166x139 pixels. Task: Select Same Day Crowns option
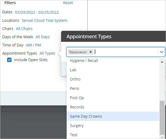point(86,116)
